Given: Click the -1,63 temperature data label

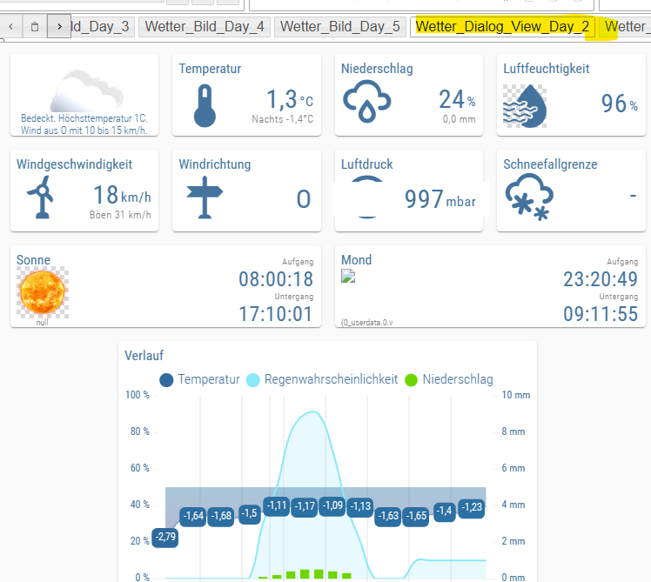Looking at the screenshot, I should pyautogui.click(x=388, y=517).
